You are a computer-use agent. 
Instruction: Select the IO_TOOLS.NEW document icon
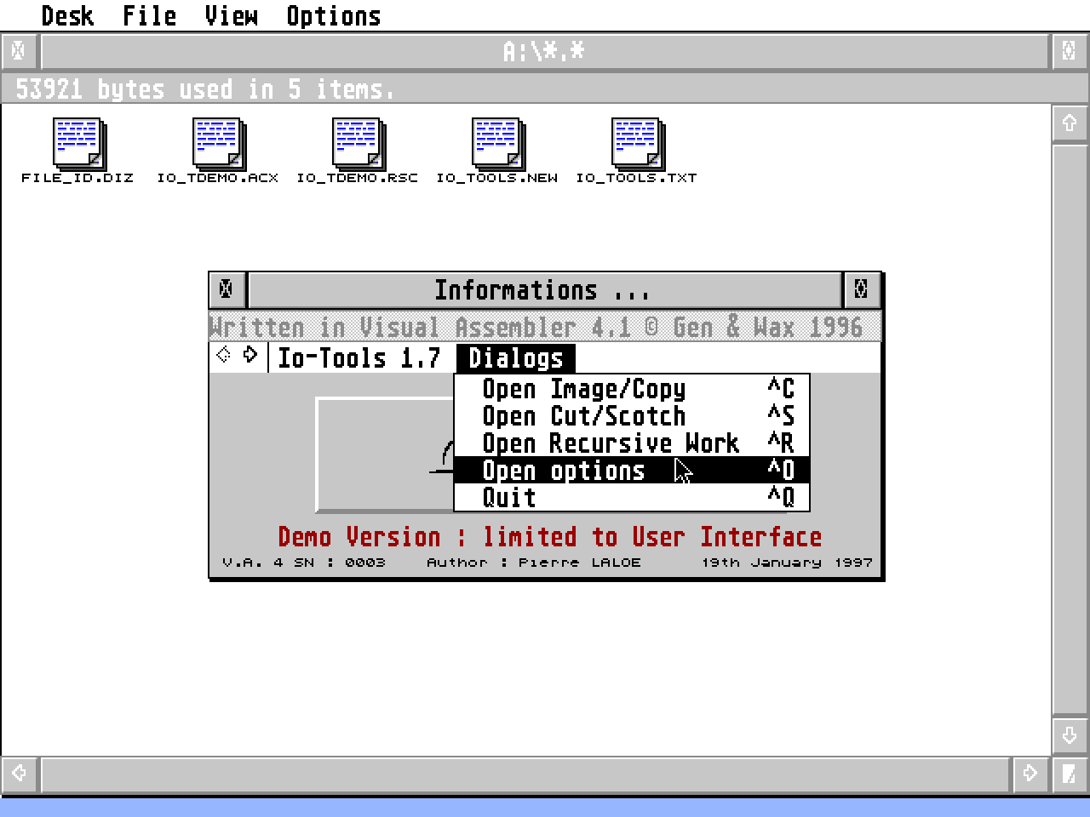[497, 145]
